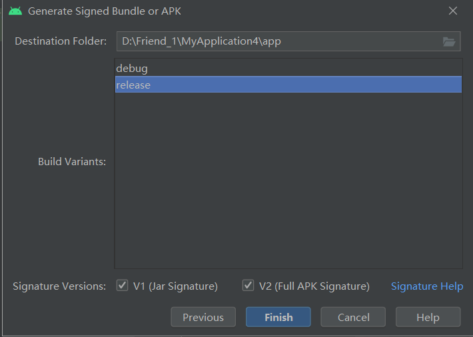Uncheck the V2 Full APK Signature checkbox

(x=248, y=286)
